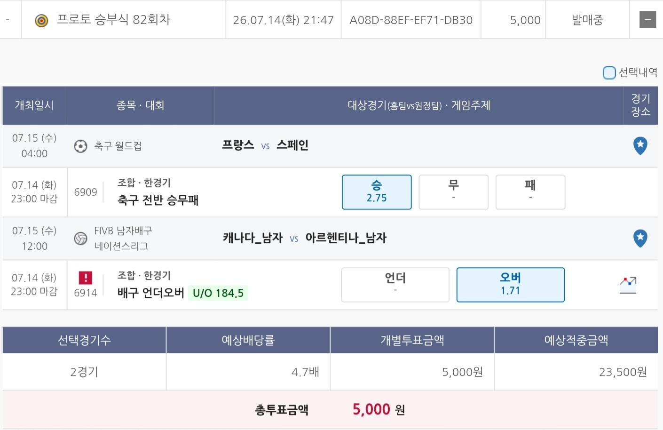Click the 개최일시 column header
The image size is (663, 430).
34,105
